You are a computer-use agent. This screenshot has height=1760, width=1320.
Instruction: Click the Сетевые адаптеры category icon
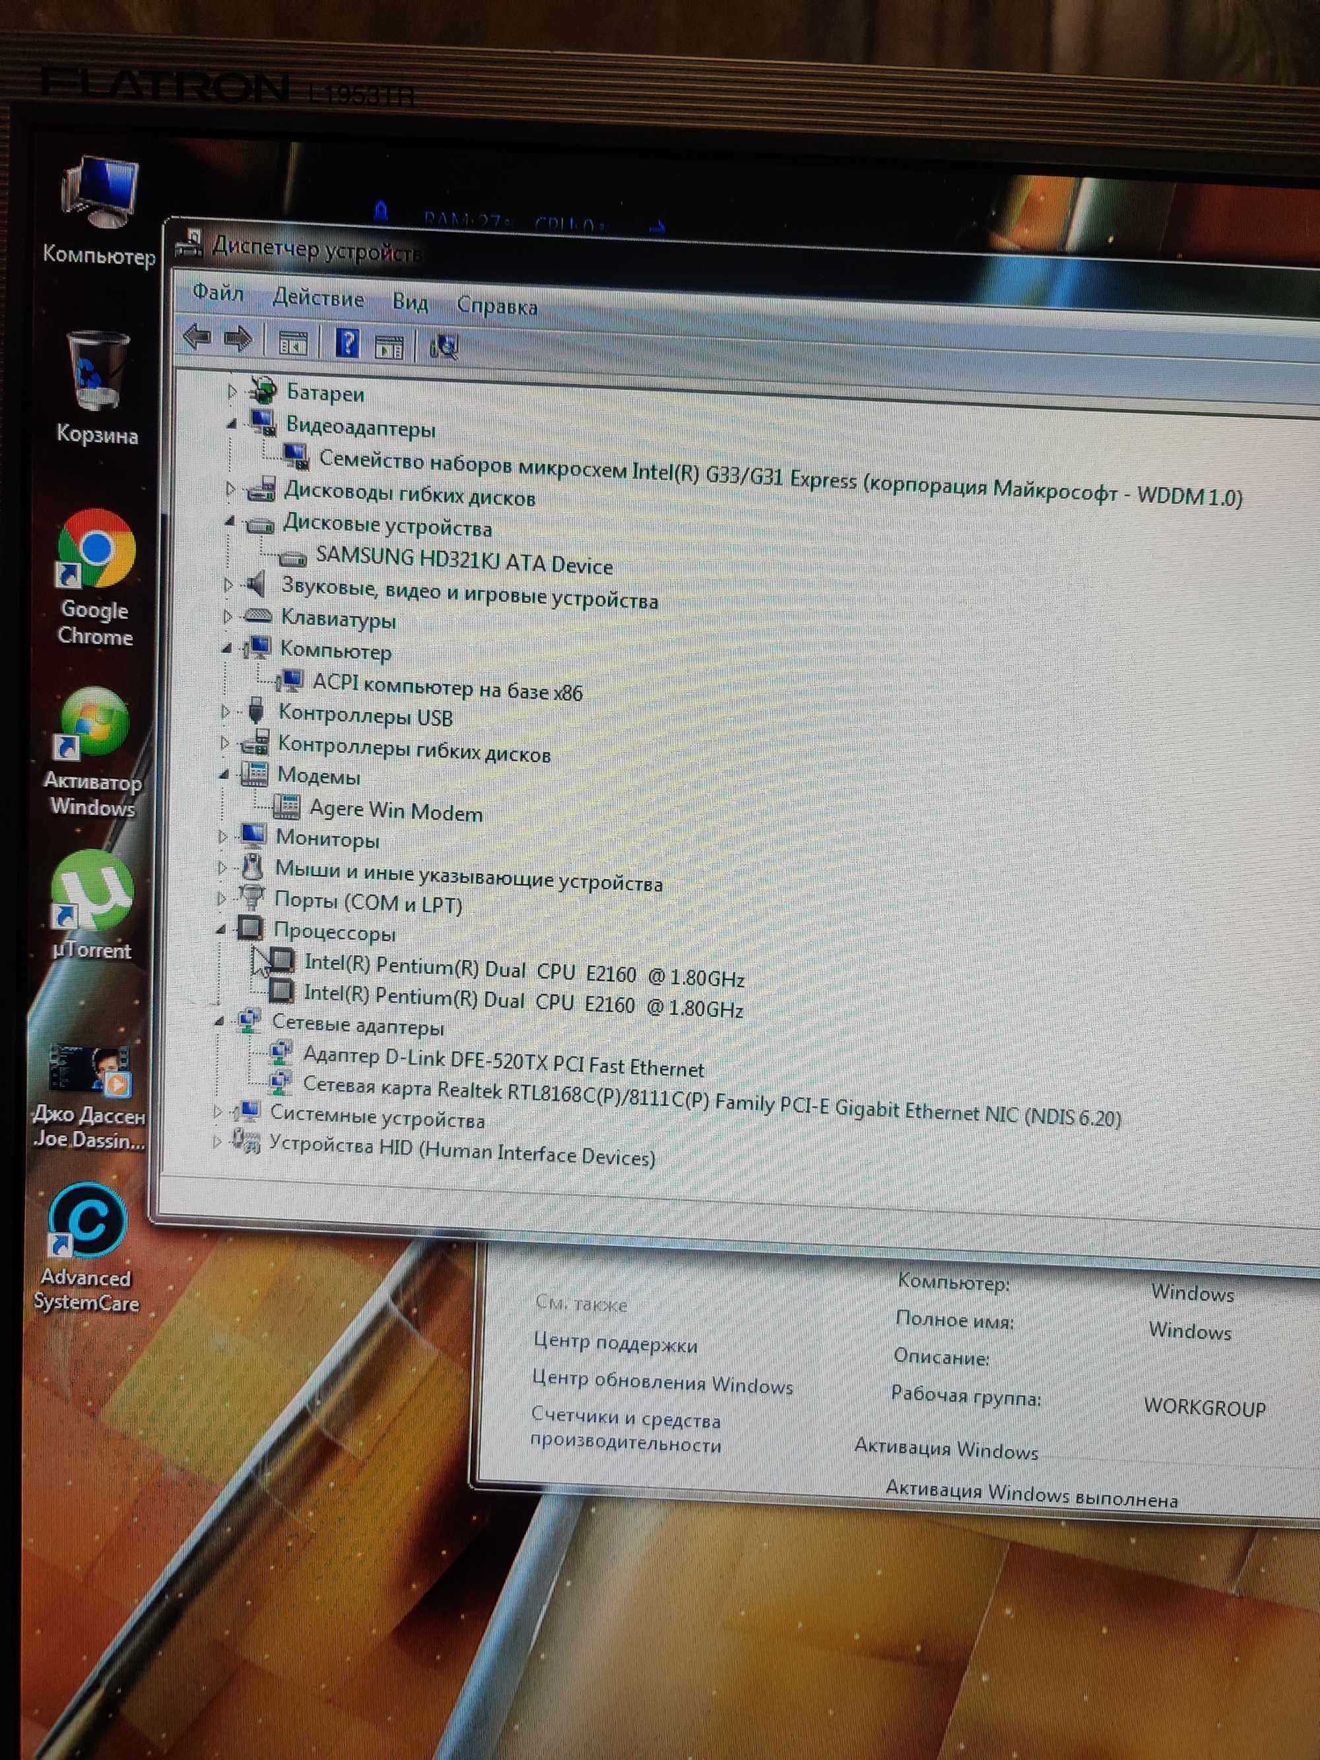tap(249, 1021)
